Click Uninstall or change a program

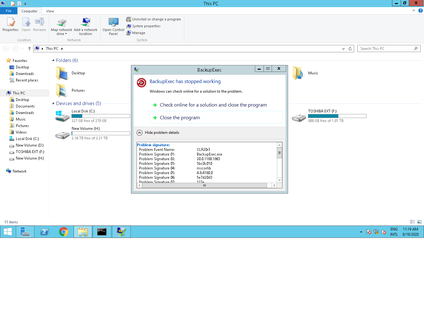tap(154, 19)
